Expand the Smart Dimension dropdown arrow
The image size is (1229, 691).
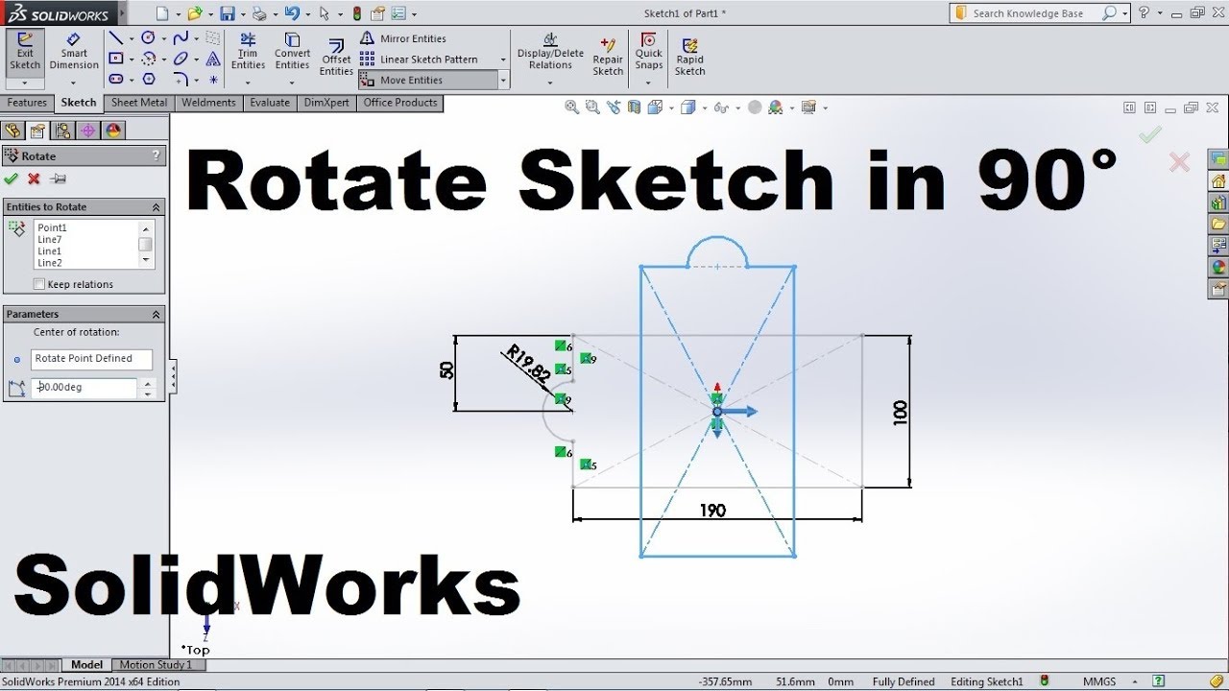[x=74, y=83]
